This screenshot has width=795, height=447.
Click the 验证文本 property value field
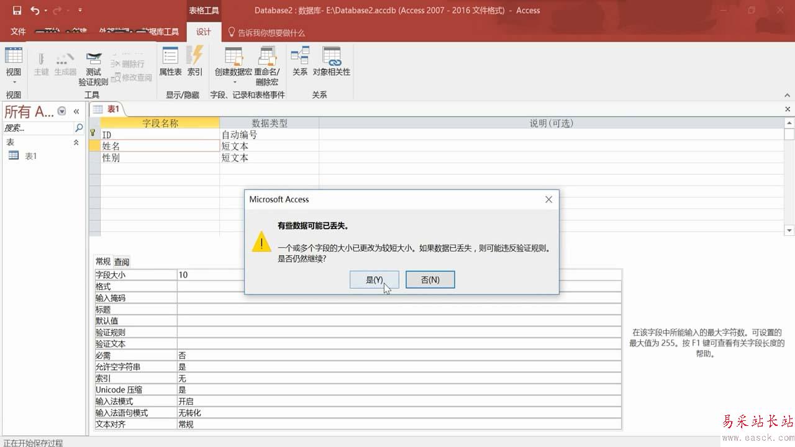coord(399,344)
